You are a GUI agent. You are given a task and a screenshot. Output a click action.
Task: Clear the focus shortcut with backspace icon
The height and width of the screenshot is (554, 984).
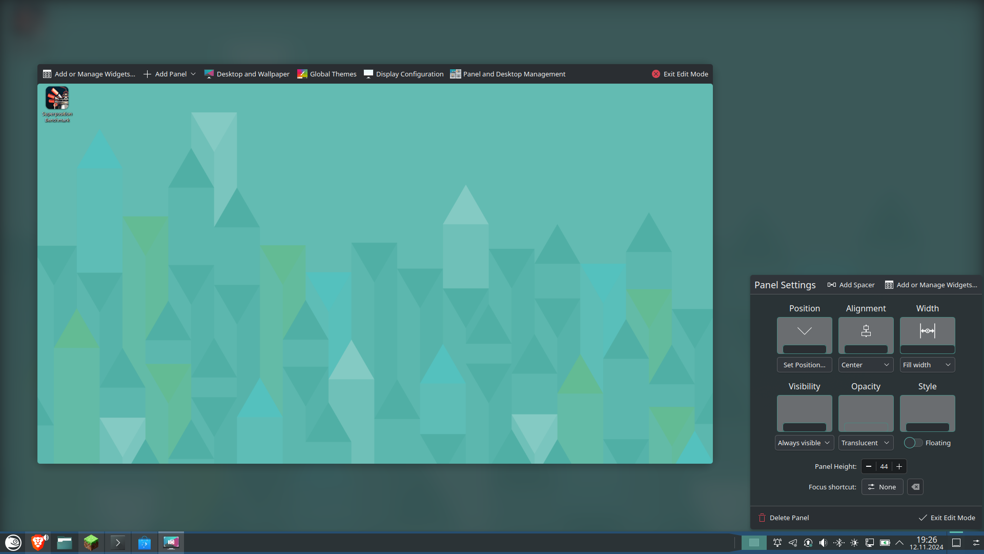[x=915, y=487]
